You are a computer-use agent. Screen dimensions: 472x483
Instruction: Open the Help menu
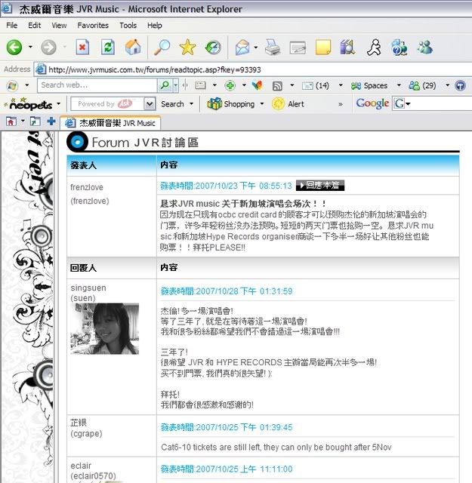155,25
